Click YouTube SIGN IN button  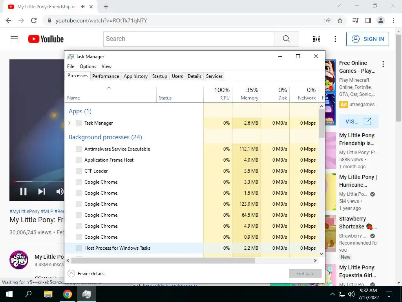click(x=367, y=39)
